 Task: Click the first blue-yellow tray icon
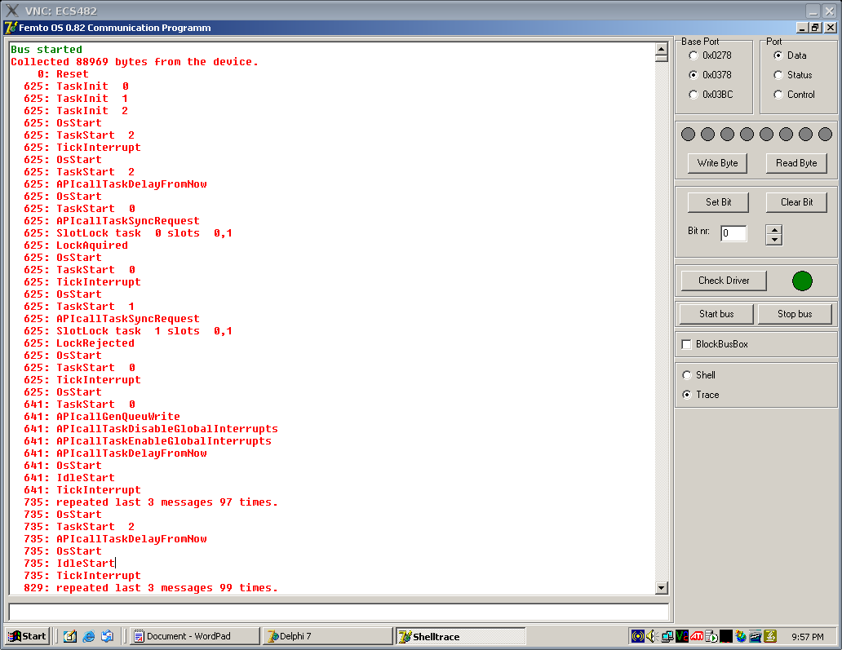pyautogui.click(x=638, y=637)
